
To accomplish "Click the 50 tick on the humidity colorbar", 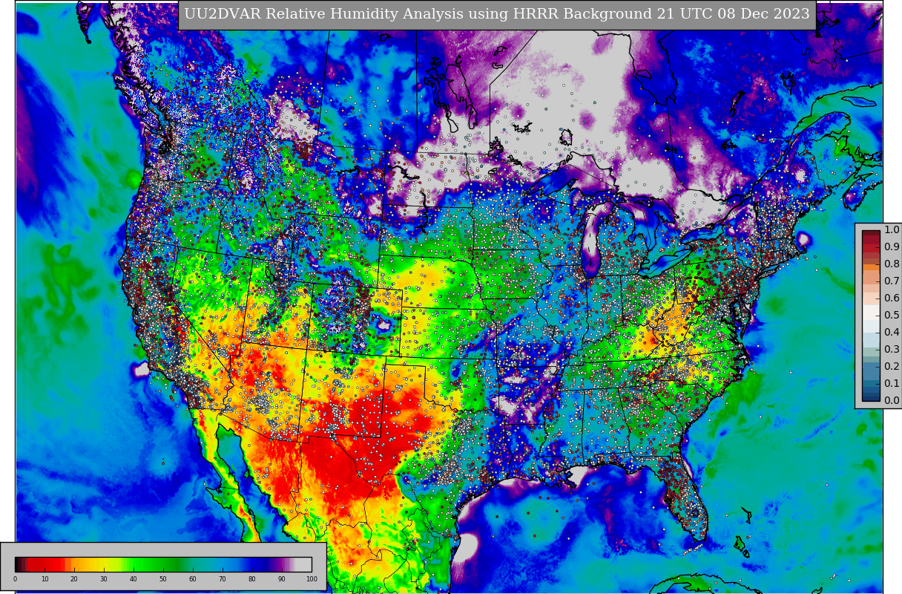I will coord(163,579).
